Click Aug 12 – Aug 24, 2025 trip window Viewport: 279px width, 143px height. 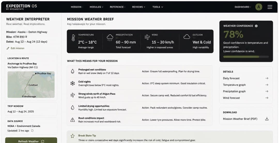tap(21, 112)
